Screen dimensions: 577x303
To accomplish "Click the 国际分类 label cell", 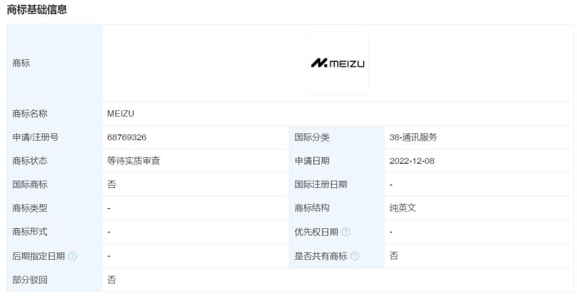I will [337, 137].
